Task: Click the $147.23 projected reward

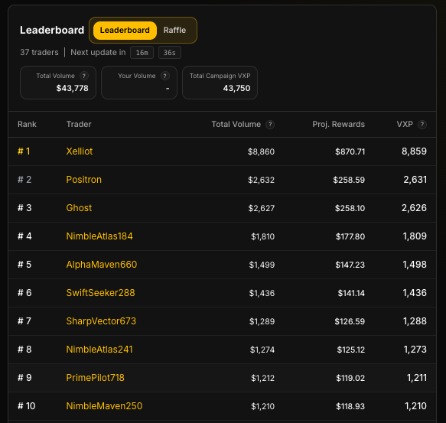Action: coord(350,265)
